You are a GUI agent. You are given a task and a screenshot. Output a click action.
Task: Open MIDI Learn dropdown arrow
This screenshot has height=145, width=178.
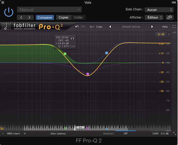click(x=25, y=134)
